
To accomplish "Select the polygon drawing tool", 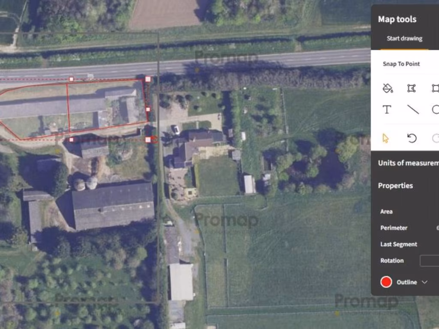I will click(411, 88).
